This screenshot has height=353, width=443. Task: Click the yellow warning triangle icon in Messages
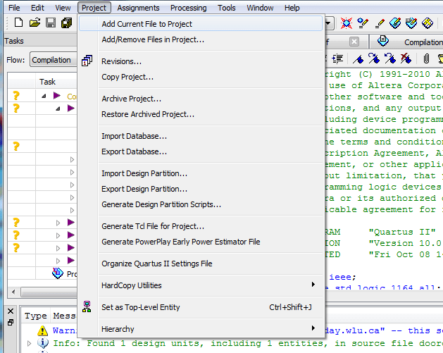pos(42,330)
